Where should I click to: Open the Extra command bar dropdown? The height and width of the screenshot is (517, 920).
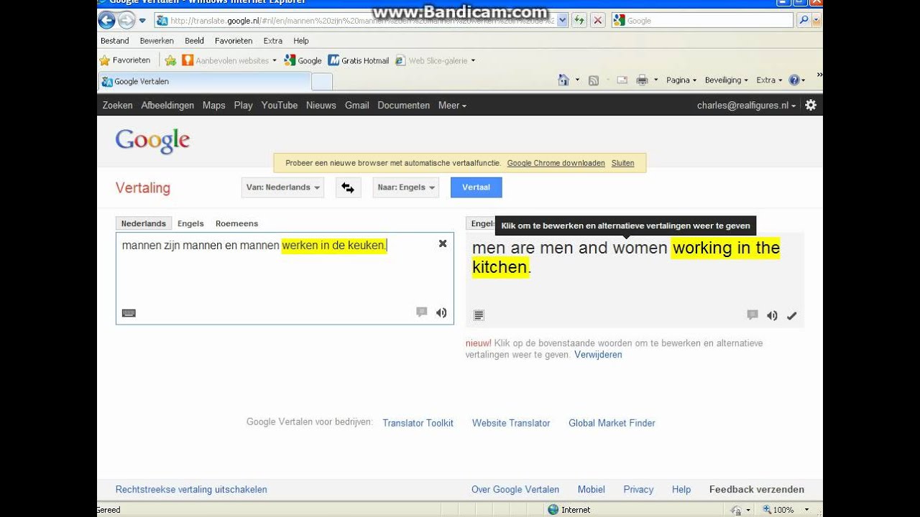[x=769, y=80]
